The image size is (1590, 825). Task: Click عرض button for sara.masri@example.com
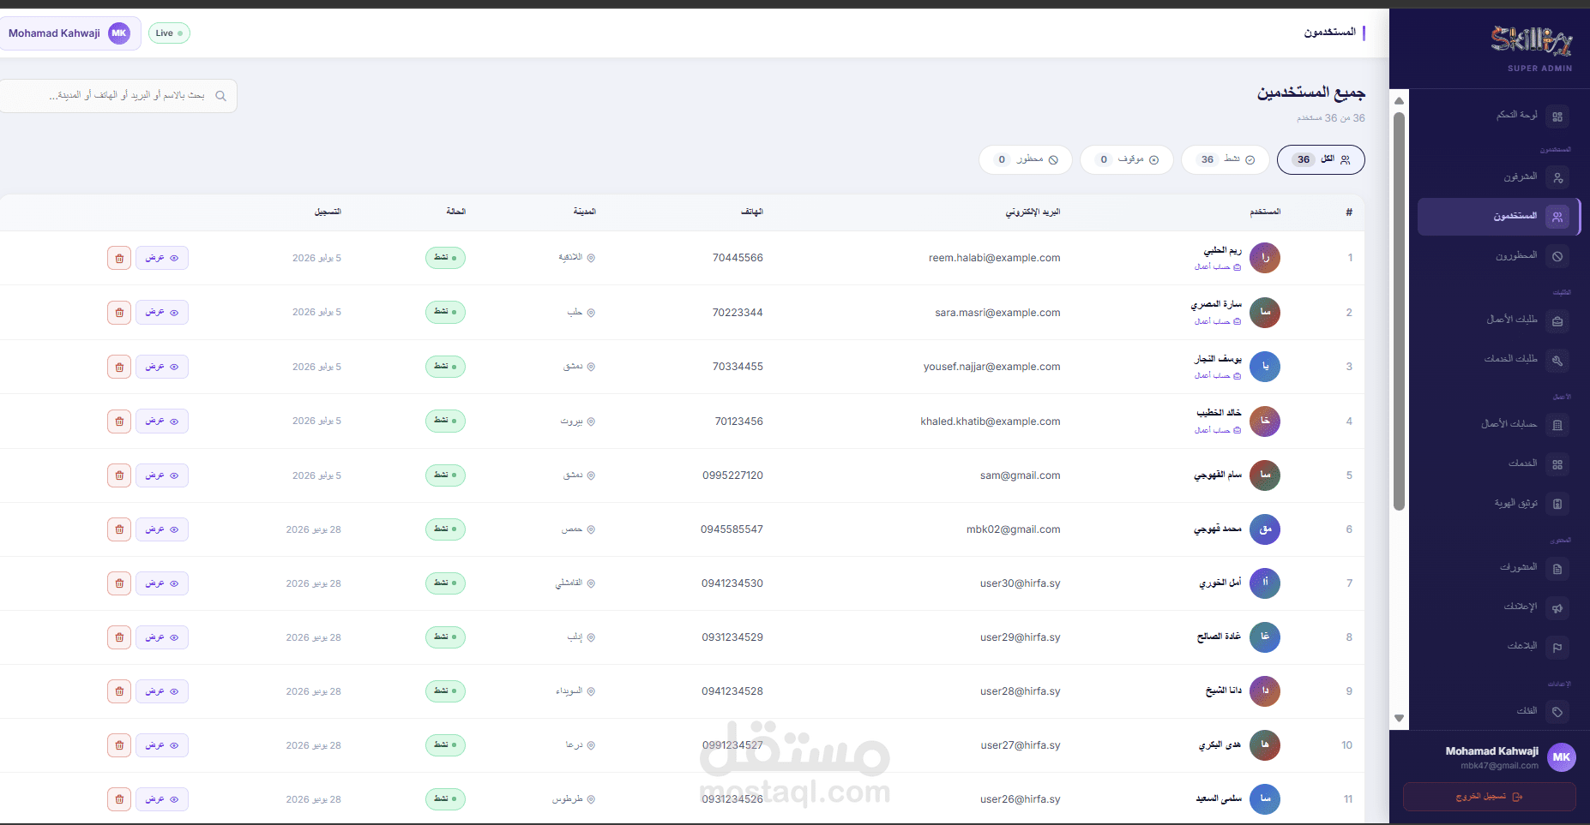coord(162,313)
